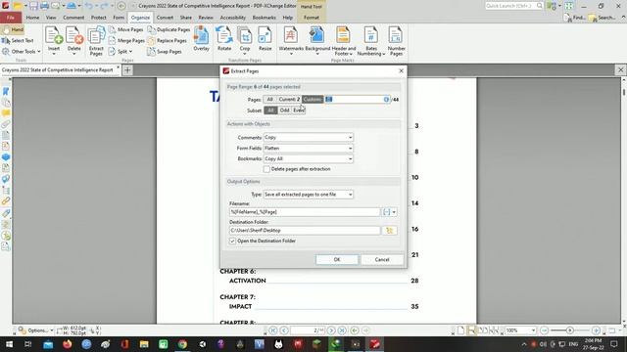The width and height of the screenshot is (627, 352).
Task: Open the File menu
Action: 11,18
